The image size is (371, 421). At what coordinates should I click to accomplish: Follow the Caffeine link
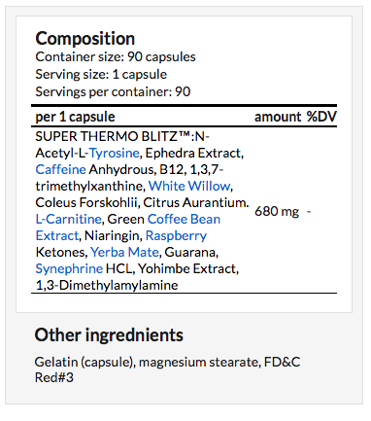point(60,169)
